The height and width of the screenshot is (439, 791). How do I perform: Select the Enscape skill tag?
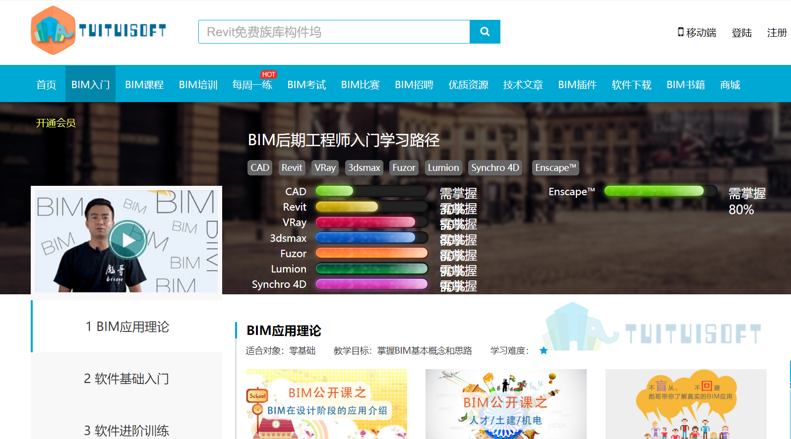(555, 167)
